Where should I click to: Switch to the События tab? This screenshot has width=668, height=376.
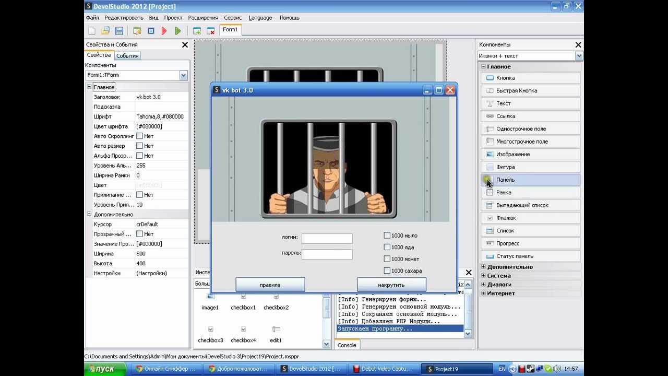point(127,56)
